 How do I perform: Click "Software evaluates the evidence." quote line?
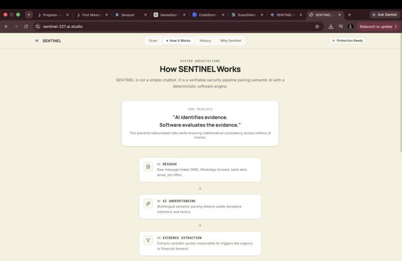click(200, 125)
